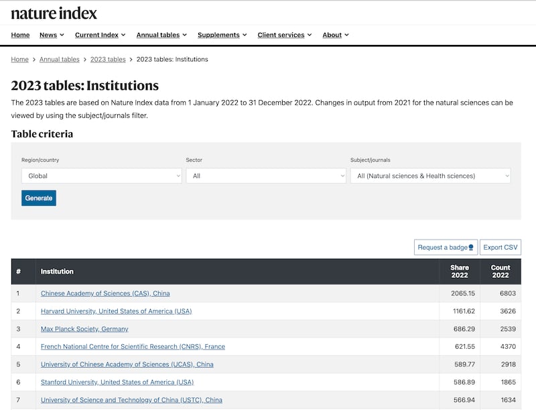The width and height of the screenshot is (536, 410).
Task: Click the share value 2065.15
Action: pyautogui.click(x=463, y=293)
